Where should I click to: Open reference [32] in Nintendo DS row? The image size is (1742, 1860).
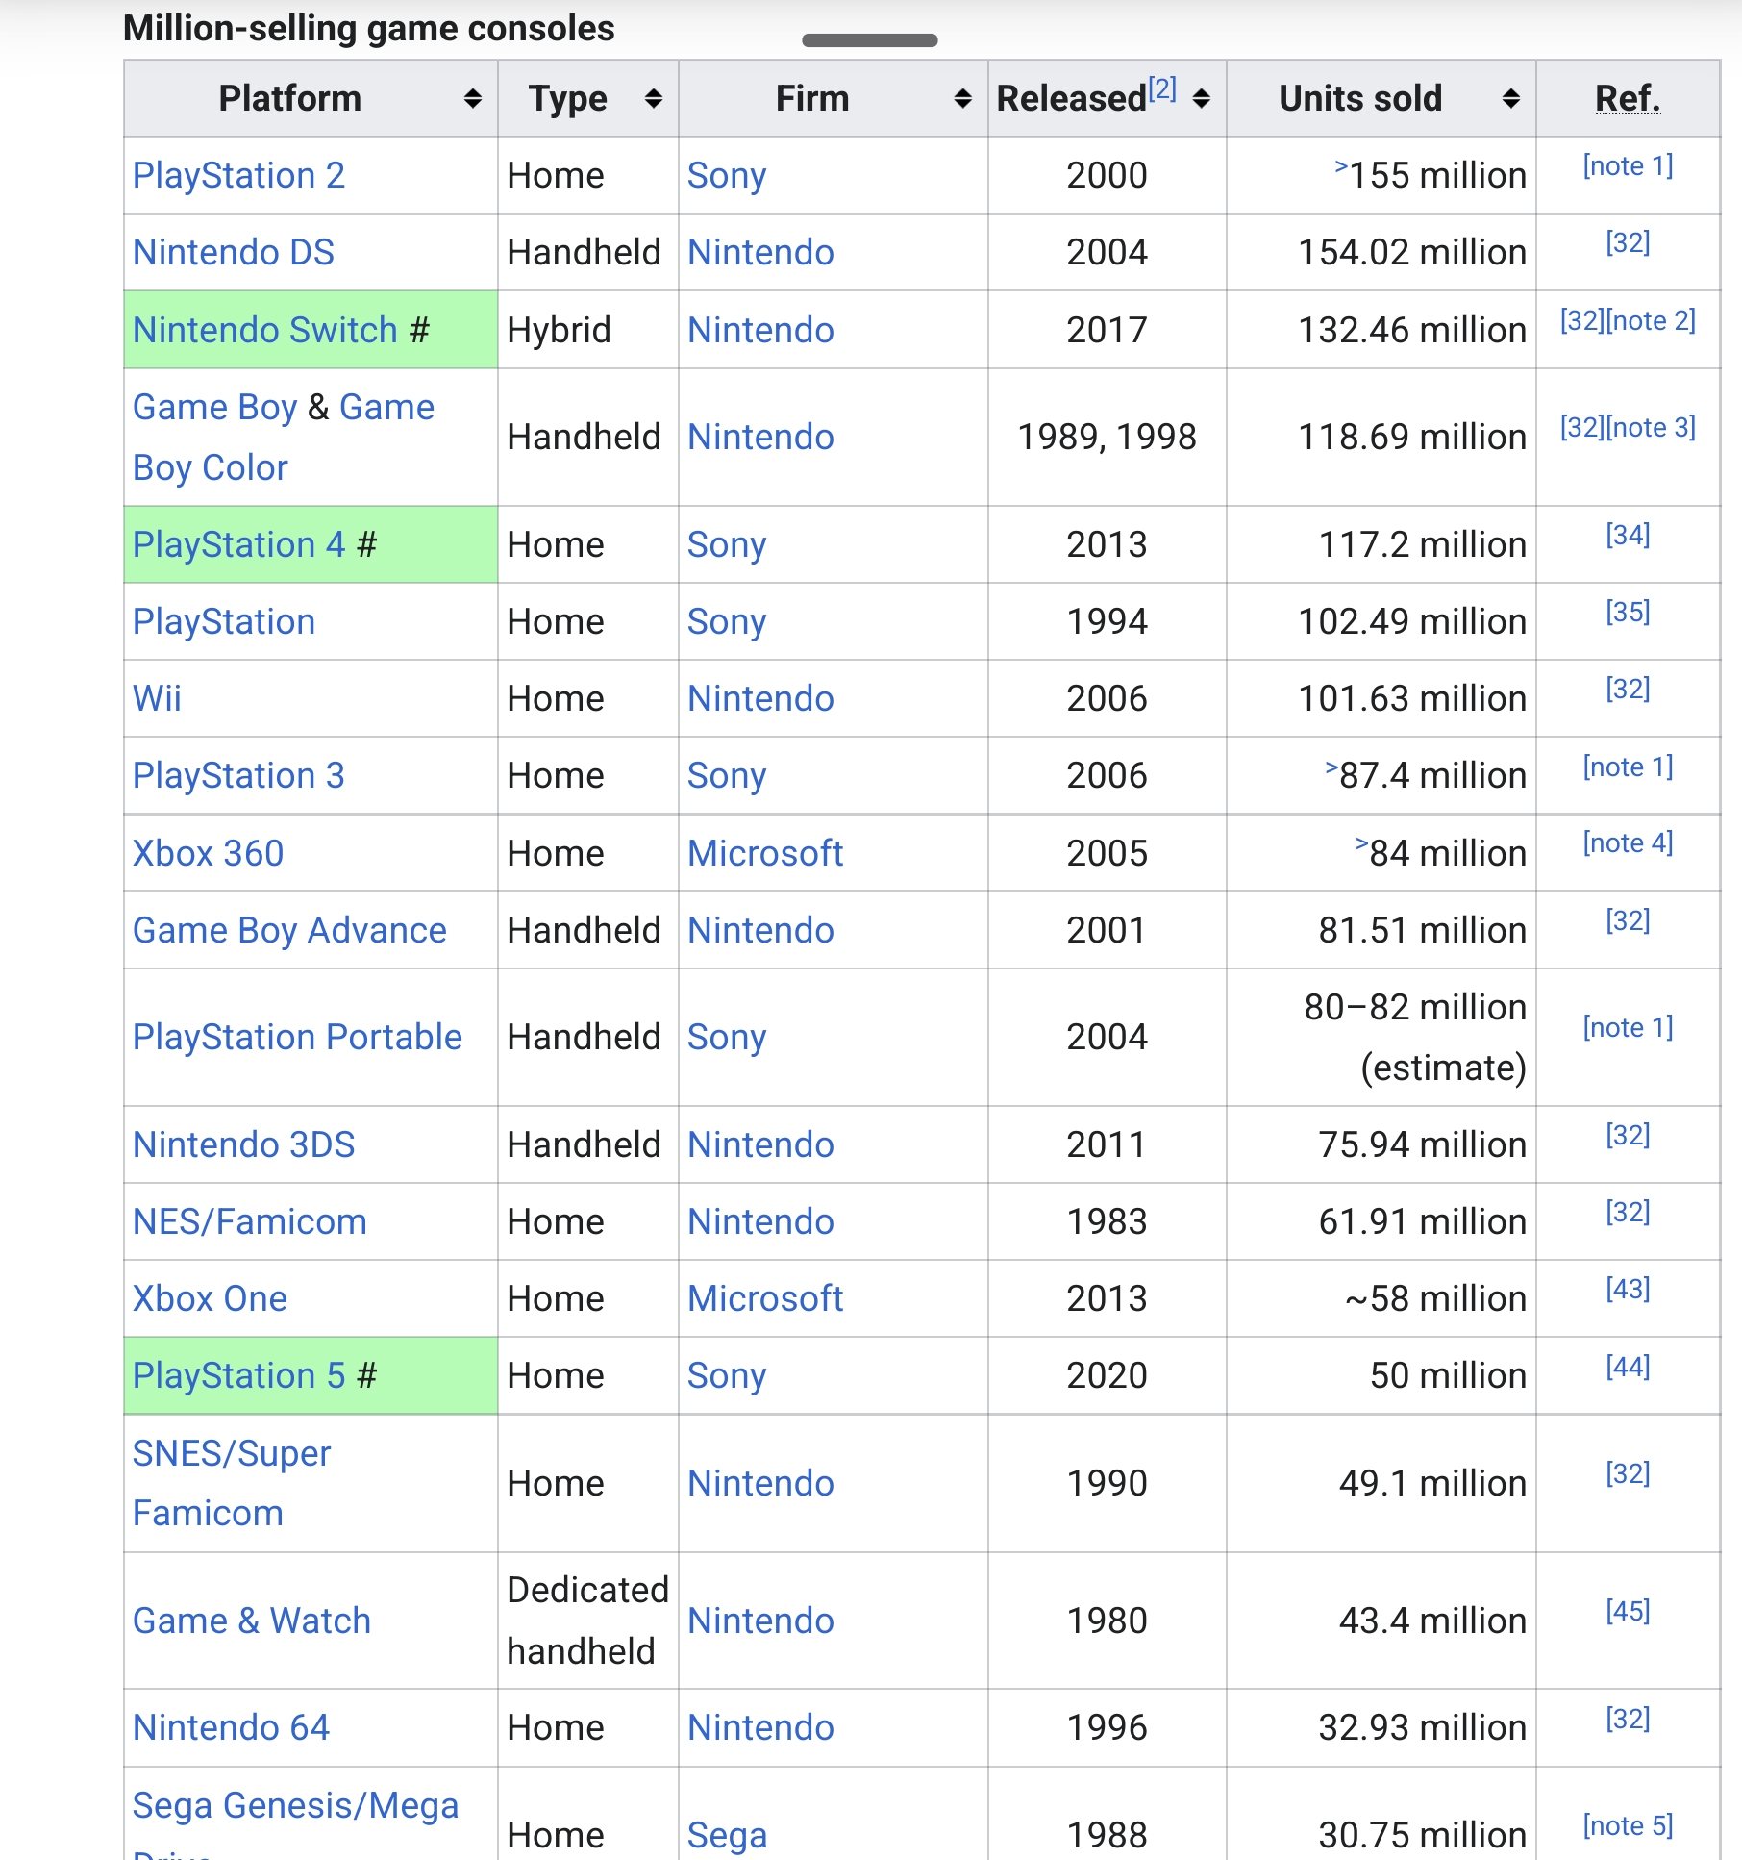pyautogui.click(x=1628, y=242)
